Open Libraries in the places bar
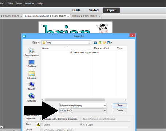This screenshot has width=166, height=131. click(x=32, y=75)
